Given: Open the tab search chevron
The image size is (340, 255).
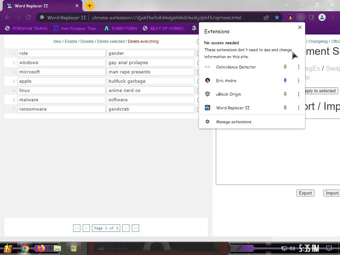Looking at the screenshot, I should [x=287, y=5].
